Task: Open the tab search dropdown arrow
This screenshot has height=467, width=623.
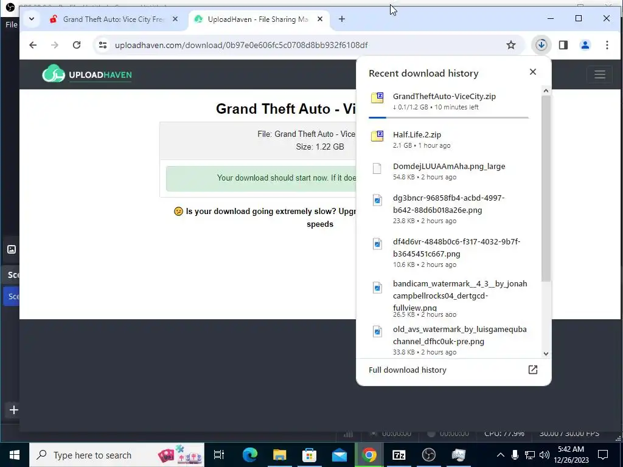Action: pos(32,19)
